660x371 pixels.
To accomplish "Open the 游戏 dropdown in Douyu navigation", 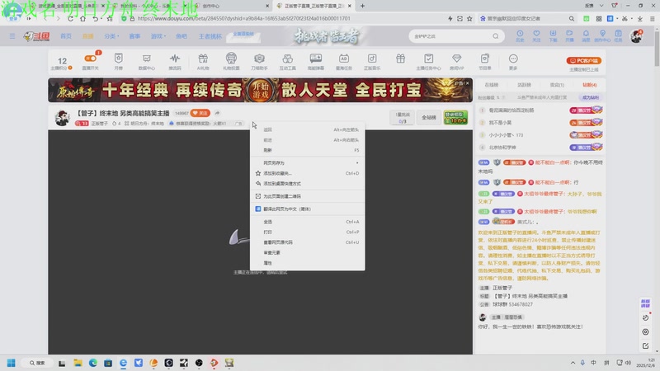I will [x=158, y=36].
